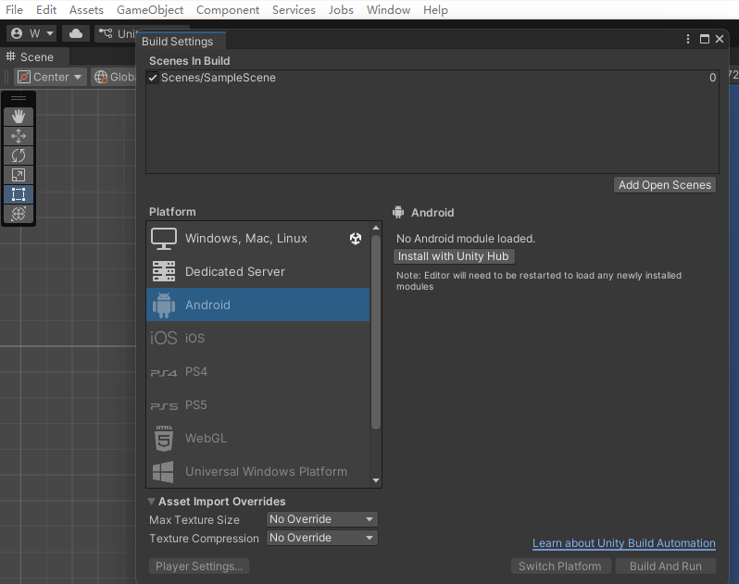
Task: Select the Scale tool
Action: [x=19, y=175]
